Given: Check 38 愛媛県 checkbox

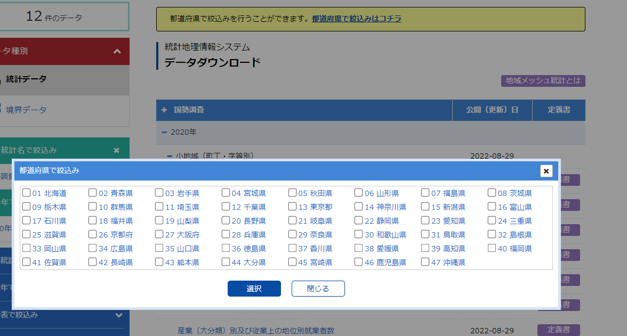Looking at the screenshot, I should click(359, 248).
